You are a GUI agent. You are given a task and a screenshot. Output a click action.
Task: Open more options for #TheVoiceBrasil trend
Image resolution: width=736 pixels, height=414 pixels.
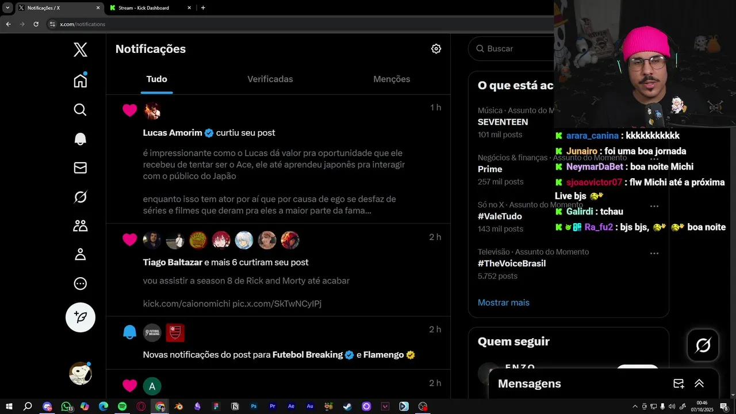[x=654, y=252]
